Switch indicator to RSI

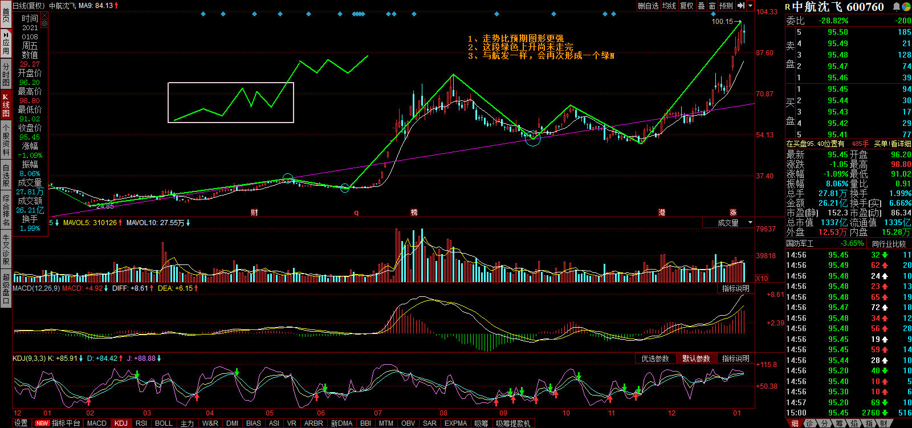pos(141,423)
